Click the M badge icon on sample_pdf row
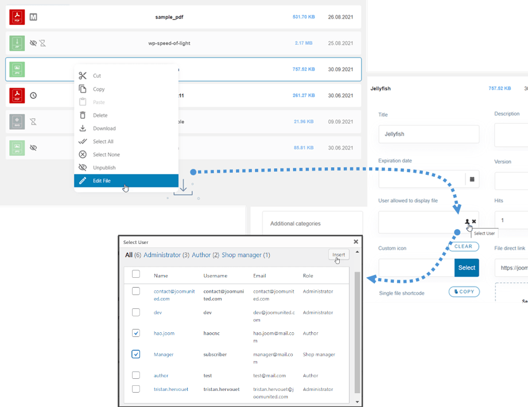 tap(33, 17)
